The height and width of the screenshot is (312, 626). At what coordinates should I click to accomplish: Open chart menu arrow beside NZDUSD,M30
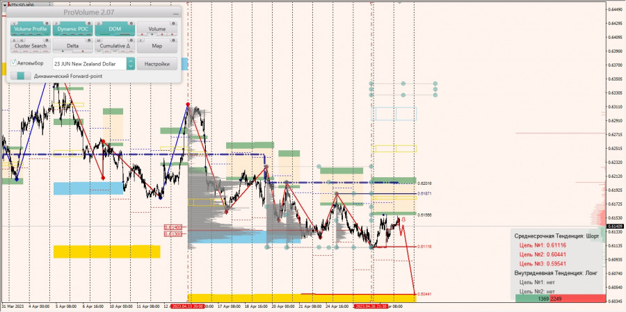click(x=5, y=5)
